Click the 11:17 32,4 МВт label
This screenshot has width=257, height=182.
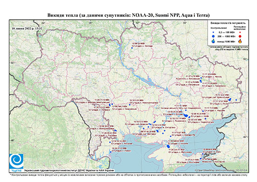click(209, 74)
